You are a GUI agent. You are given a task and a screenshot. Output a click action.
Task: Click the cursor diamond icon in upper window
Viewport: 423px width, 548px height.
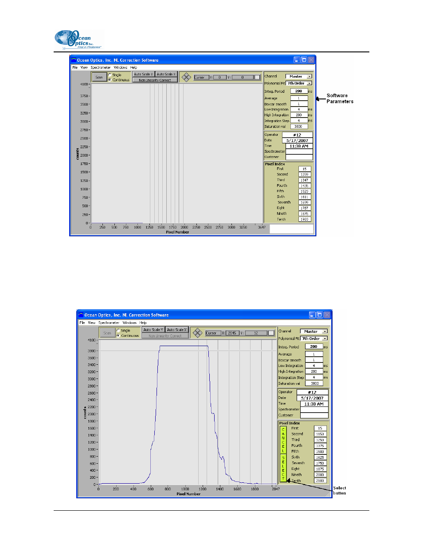[186, 77]
